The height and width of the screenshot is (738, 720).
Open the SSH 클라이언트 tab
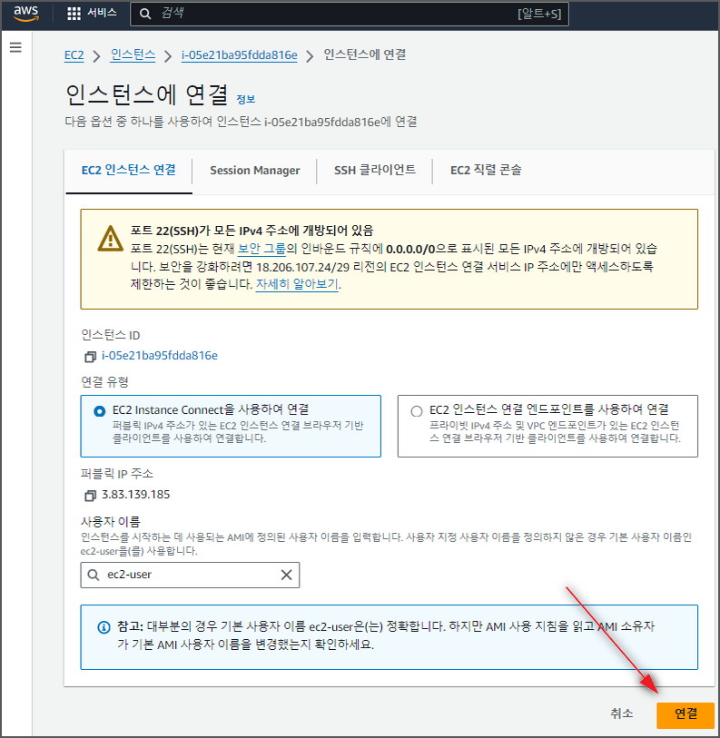[375, 170]
